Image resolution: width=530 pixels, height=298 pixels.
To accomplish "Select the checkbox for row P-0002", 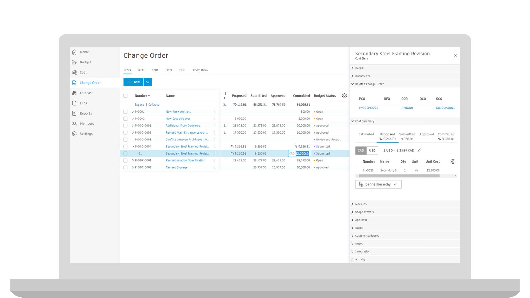I will (x=125, y=119).
